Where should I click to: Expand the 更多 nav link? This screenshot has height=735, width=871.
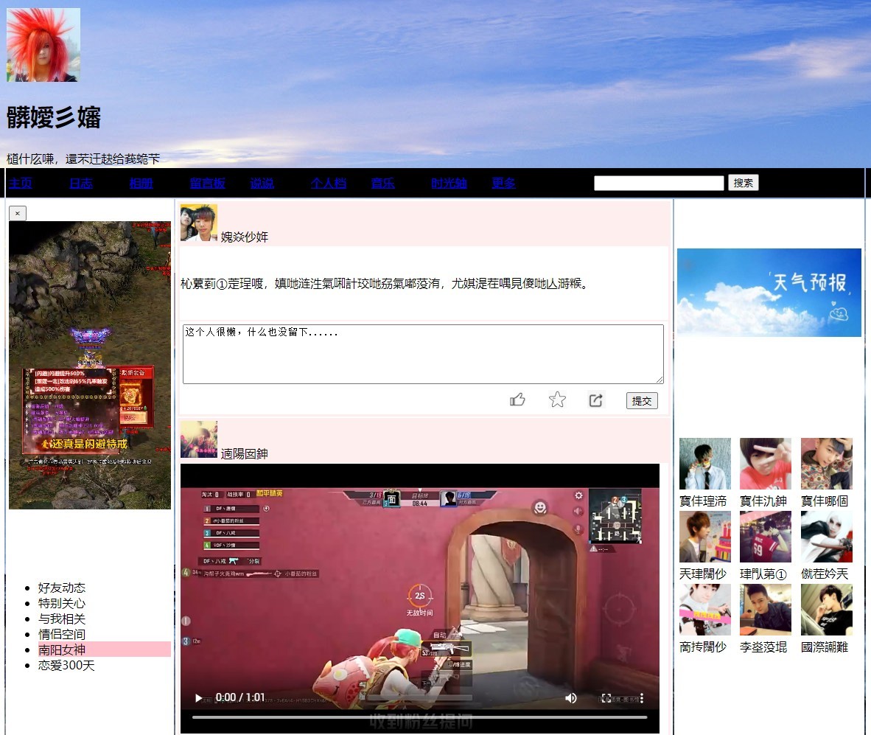(503, 183)
